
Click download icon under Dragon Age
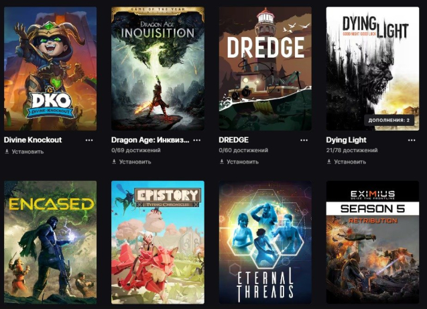coord(114,162)
